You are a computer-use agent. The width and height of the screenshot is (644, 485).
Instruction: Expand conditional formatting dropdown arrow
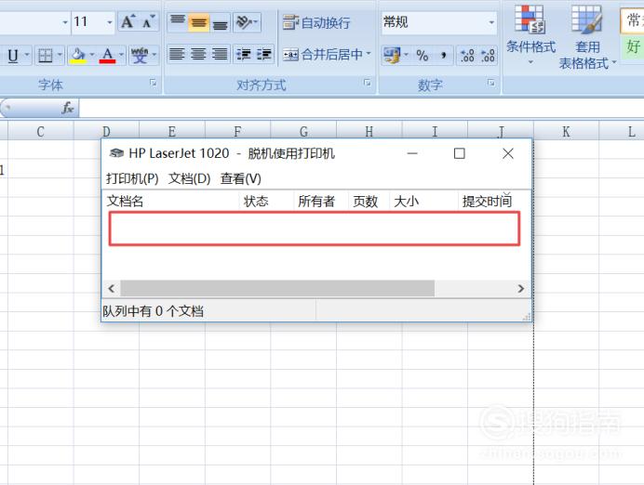click(x=530, y=62)
